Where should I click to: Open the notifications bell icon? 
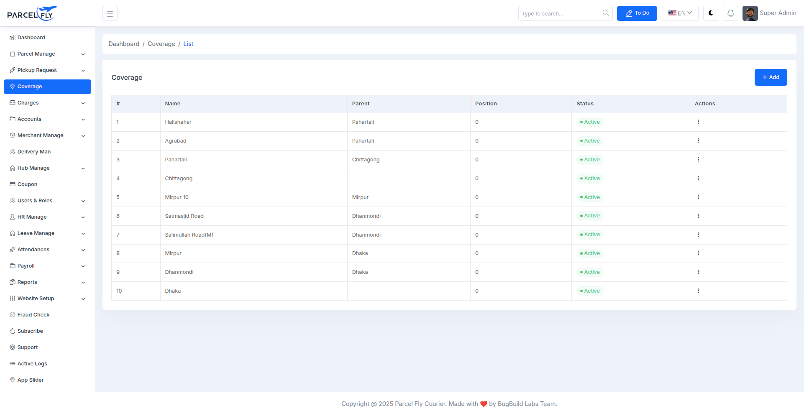730,13
